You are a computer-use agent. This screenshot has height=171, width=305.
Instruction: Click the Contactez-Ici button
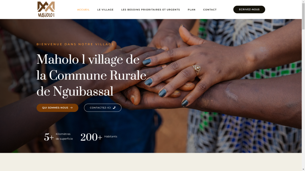click(x=102, y=107)
